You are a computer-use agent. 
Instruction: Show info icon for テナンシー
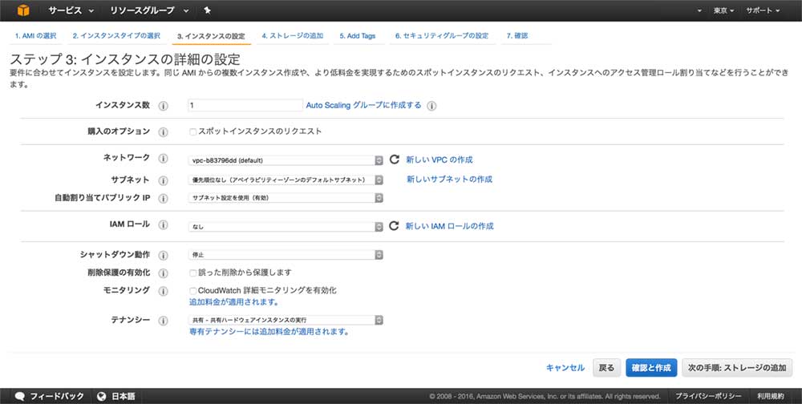click(164, 320)
